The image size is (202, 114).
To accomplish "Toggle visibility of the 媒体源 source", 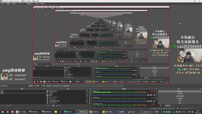I will [87, 93].
